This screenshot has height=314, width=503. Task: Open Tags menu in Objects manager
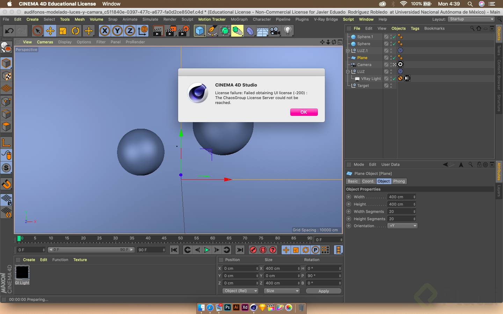tap(415, 28)
